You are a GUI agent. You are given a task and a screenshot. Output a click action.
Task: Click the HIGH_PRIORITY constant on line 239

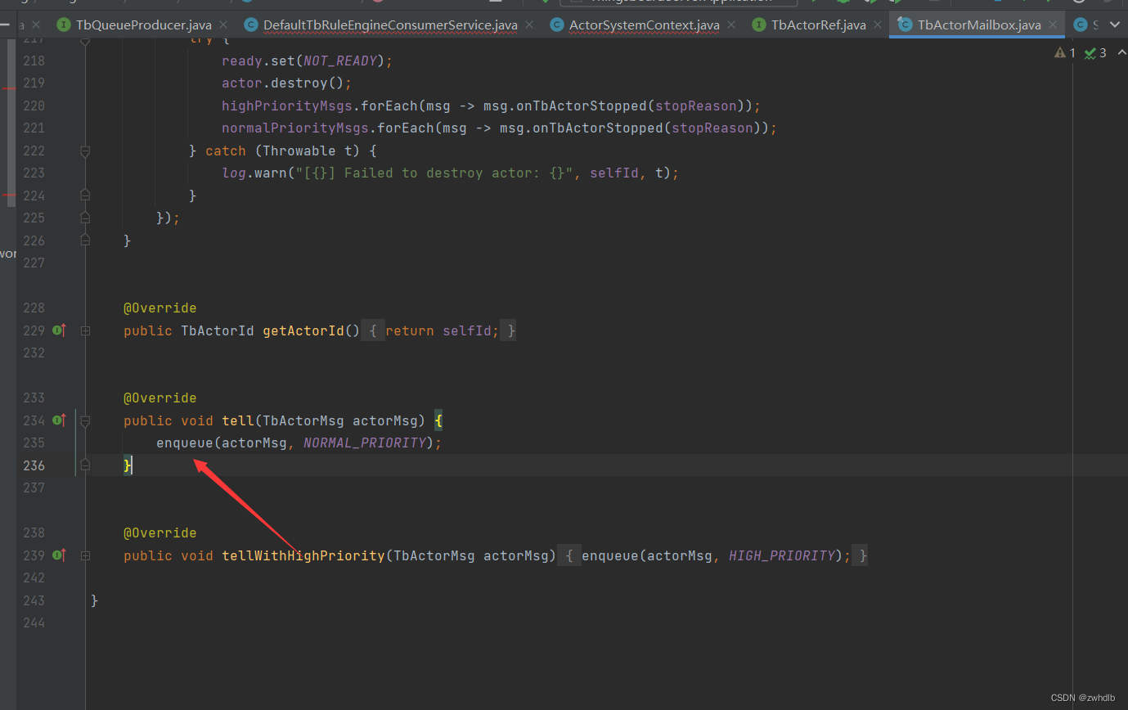pos(782,555)
